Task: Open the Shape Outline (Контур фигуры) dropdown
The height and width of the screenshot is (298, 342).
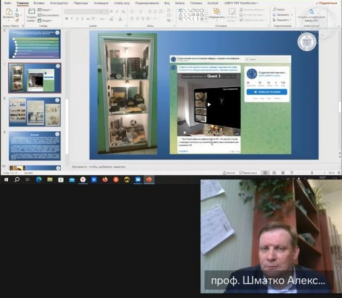Action: [x=252, y=15]
